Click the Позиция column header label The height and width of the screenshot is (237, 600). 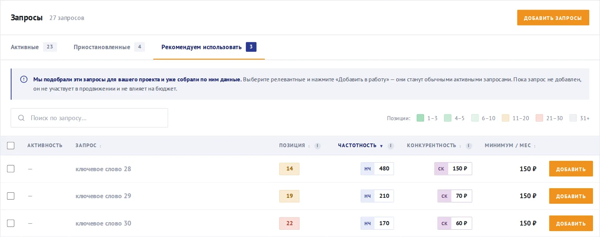pos(292,146)
